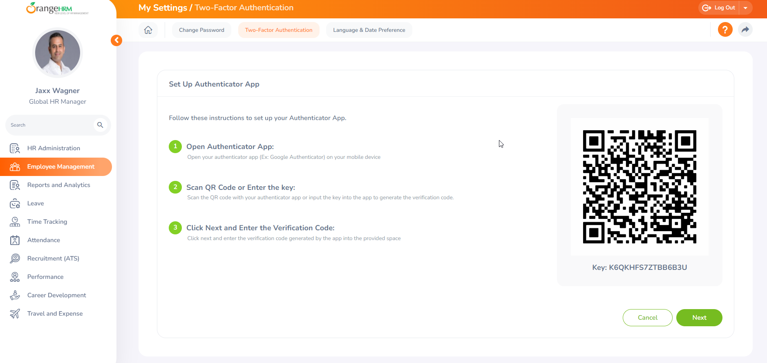Image resolution: width=767 pixels, height=363 pixels.
Task: Click the Travel and Expense plane icon
Action: click(15, 314)
